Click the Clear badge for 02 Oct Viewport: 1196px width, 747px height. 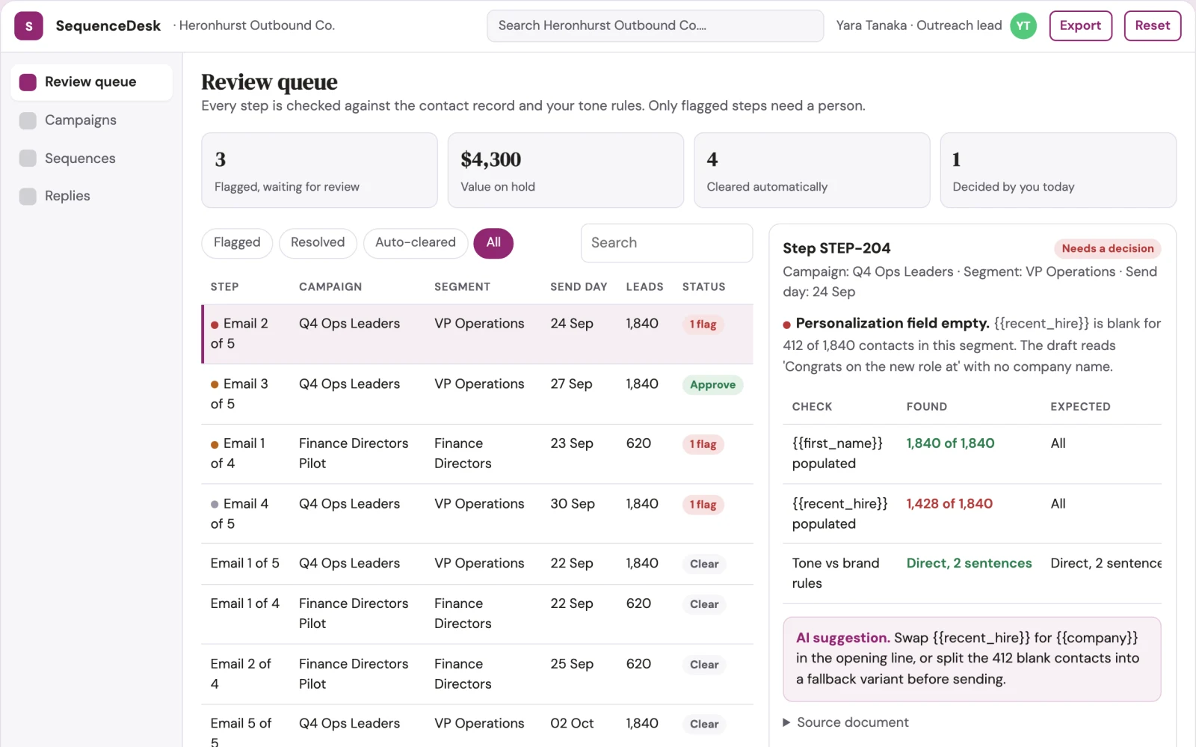(704, 724)
